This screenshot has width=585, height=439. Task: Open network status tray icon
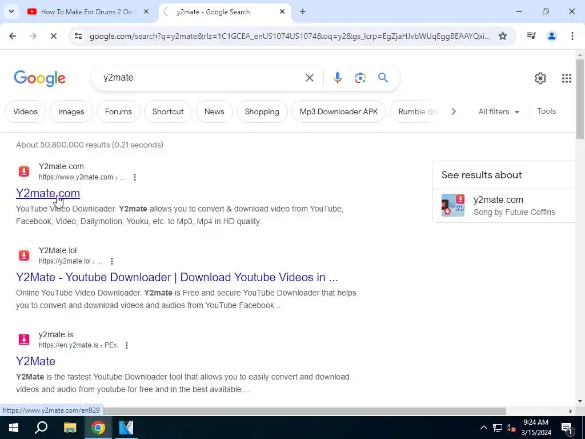[498, 428]
